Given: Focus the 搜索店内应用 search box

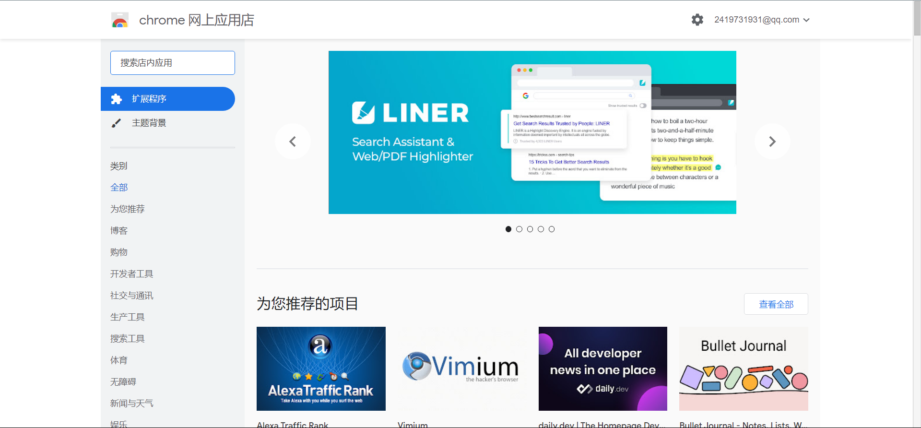Looking at the screenshot, I should (x=173, y=63).
